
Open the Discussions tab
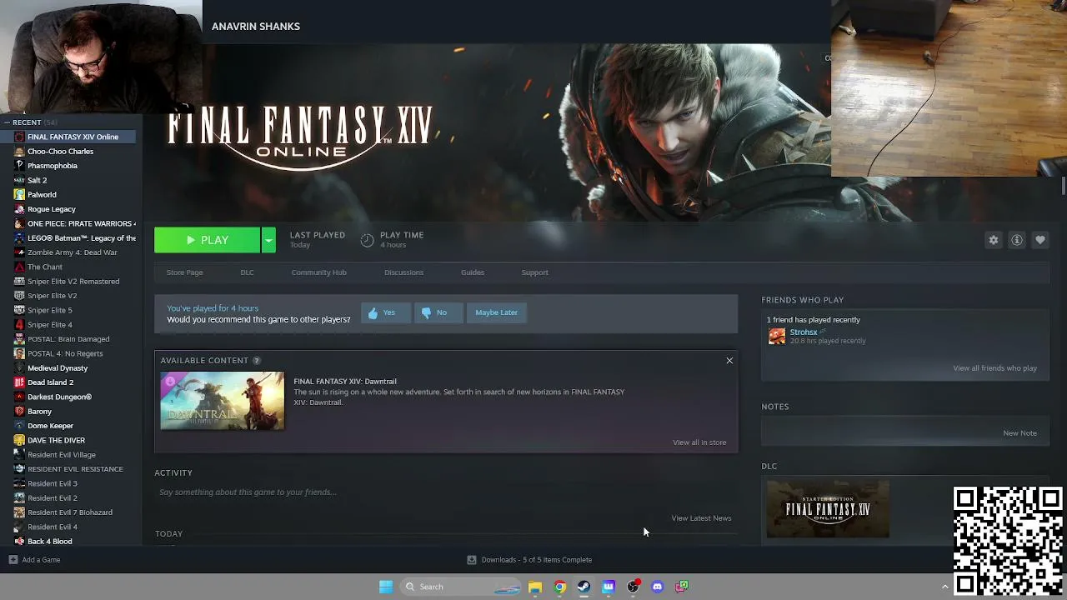pos(403,272)
